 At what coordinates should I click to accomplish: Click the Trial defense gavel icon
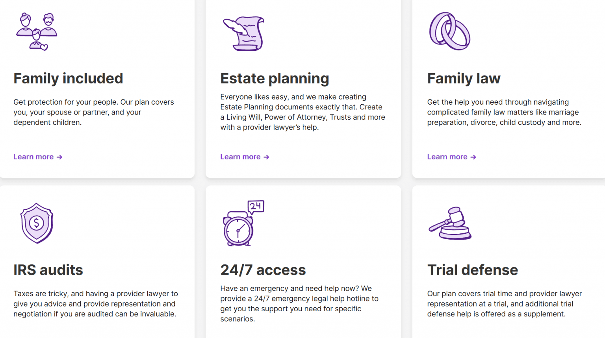pos(449,223)
